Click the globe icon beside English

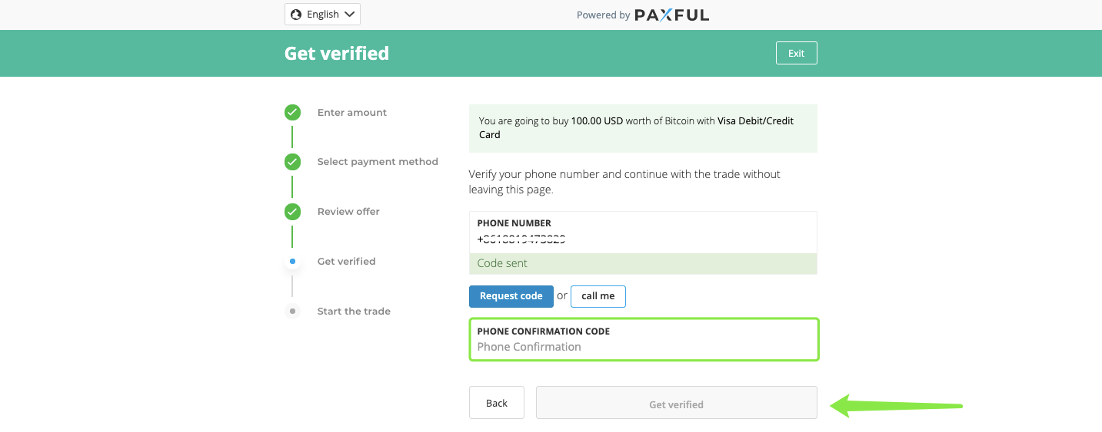[x=296, y=15]
